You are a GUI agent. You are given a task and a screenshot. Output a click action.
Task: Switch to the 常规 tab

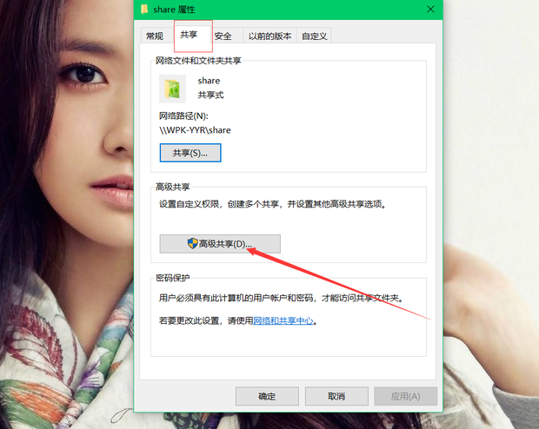(x=155, y=36)
